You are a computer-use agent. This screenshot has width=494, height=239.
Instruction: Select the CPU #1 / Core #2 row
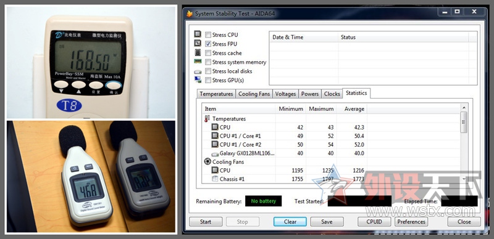pos(331,145)
